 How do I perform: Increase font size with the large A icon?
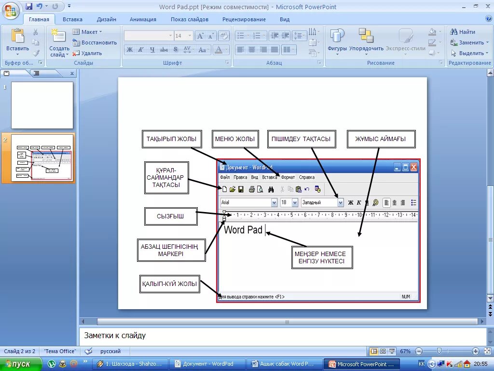tap(200, 36)
